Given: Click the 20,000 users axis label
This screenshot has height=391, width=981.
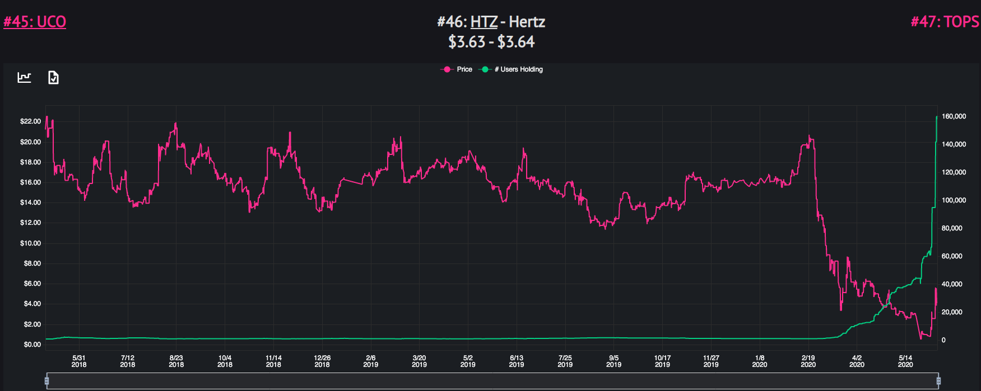Looking at the screenshot, I should pyautogui.click(x=952, y=312).
